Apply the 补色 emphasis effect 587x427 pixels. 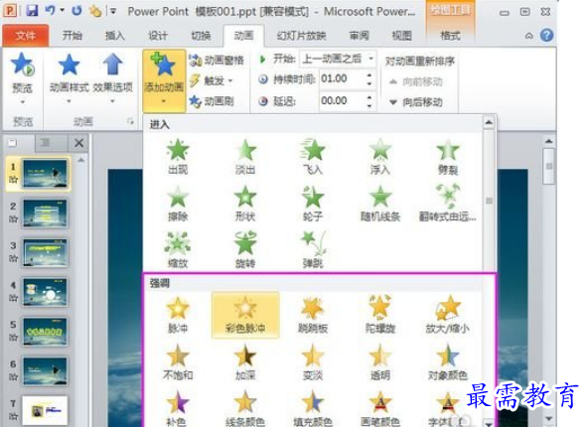(x=178, y=408)
